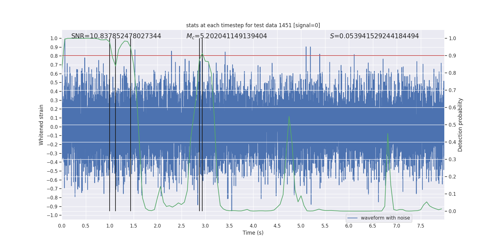Click the right axis tick label 0.2

tap(452, 177)
